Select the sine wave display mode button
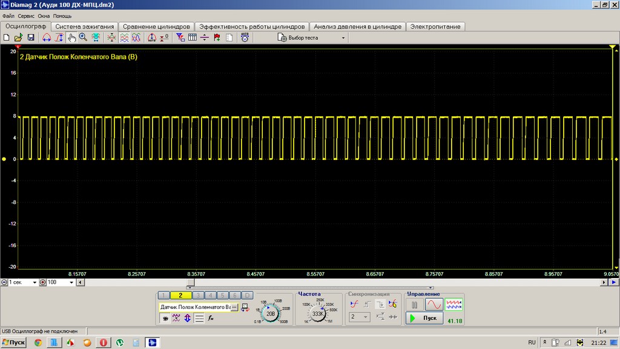The height and width of the screenshot is (349, 620). tap(434, 305)
